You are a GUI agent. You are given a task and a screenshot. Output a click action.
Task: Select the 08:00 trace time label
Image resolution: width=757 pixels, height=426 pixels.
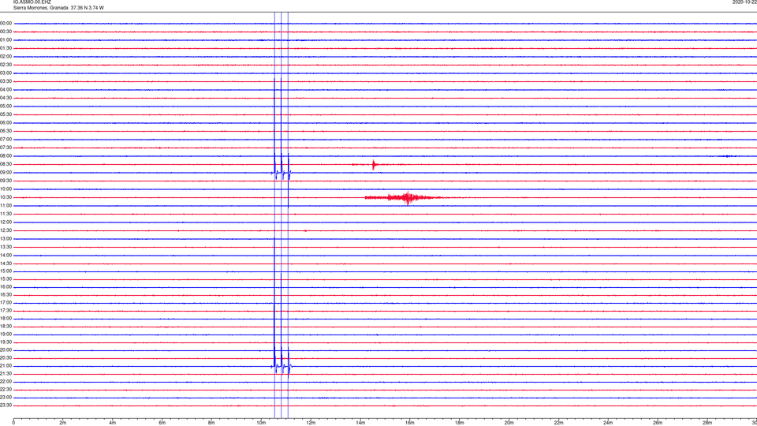tap(6, 156)
